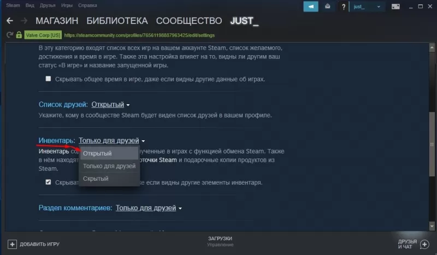Image resolution: width=437 pixels, height=255 pixels.
Task: Click the Инвентарь heading label
Action: [57, 140]
